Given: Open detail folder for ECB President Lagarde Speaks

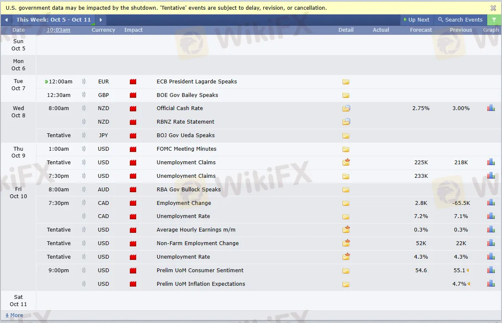Looking at the screenshot, I should pos(346,82).
